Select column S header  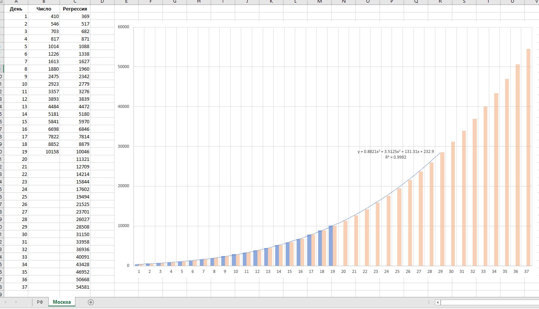(464, 2)
